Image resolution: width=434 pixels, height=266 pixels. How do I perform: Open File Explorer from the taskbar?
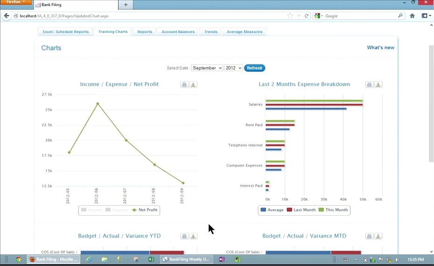pyautogui.click(x=105, y=259)
